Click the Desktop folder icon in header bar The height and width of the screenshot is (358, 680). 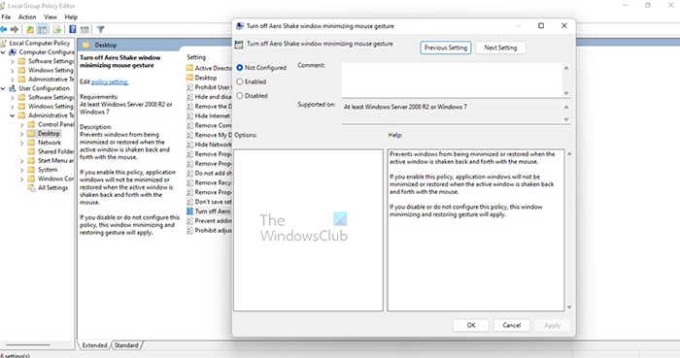pyautogui.click(x=85, y=45)
